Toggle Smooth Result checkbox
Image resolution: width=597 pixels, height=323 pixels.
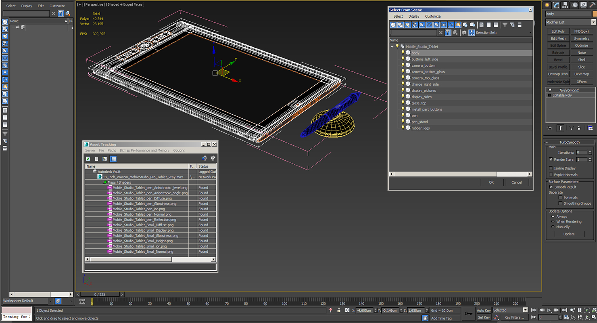[x=551, y=187]
